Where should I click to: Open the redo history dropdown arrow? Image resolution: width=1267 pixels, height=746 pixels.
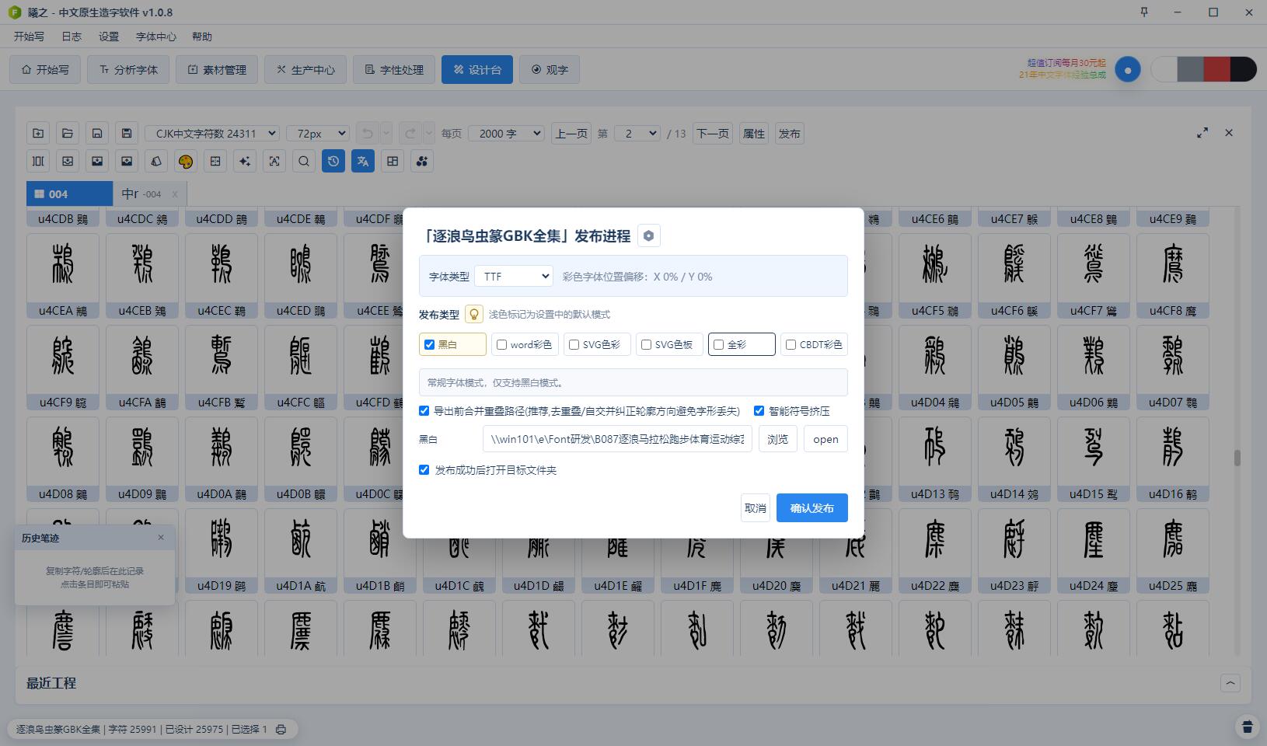(x=429, y=134)
